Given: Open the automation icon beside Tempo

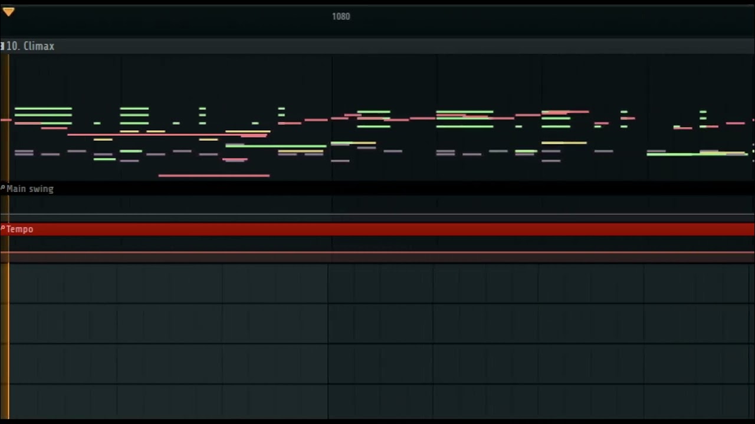Looking at the screenshot, I should tap(2, 228).
